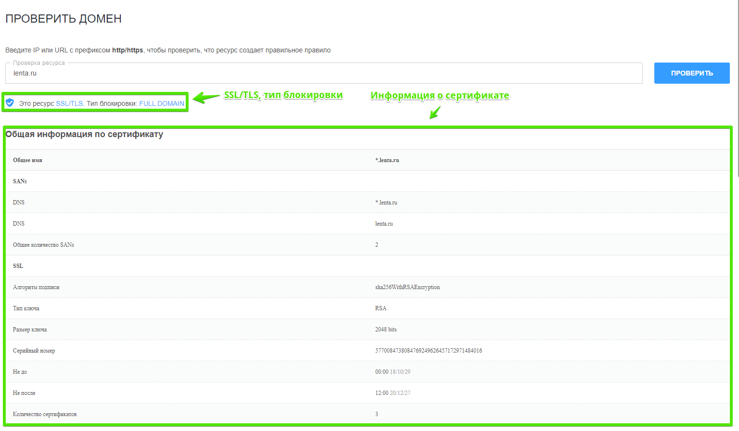Click the certificate serial number value
Screen dimensions: 739x431
point(428,351)
